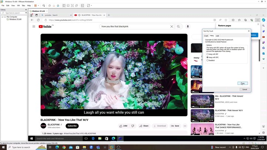Screen dimensions: 267x150
Task: Add page to favorites star icon
Action: 226,20
